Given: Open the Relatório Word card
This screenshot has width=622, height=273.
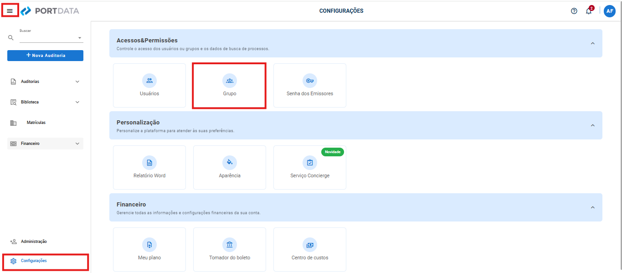Looking at the screenshot, I should click(x=149, y=167).
